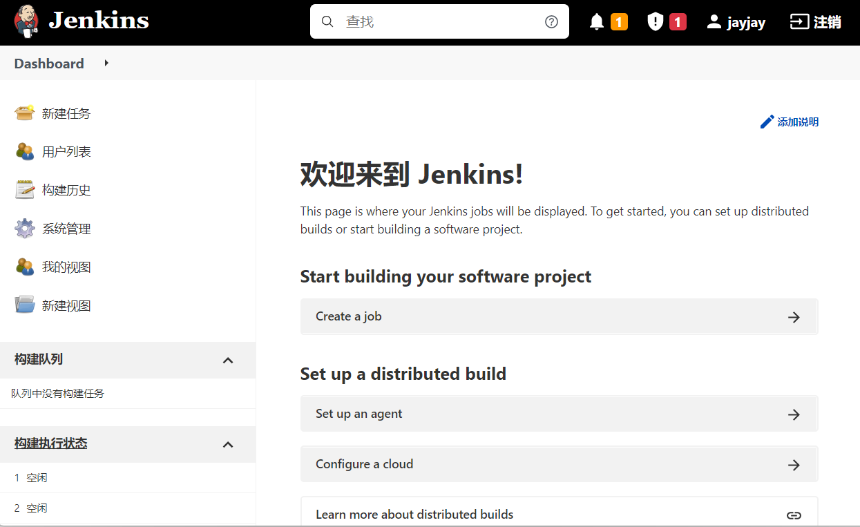Click the 添加说明 pencil icon
Image resolution: width=860 pixels, height=527 pixels.
click(x=767, y=122)
